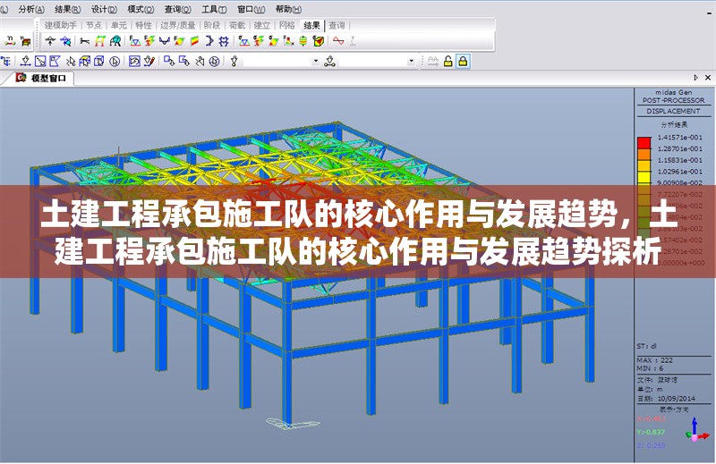Click the local axis stress triangle icon
Viewport: 716px width, 464px height.
click(x=288, y=41)
